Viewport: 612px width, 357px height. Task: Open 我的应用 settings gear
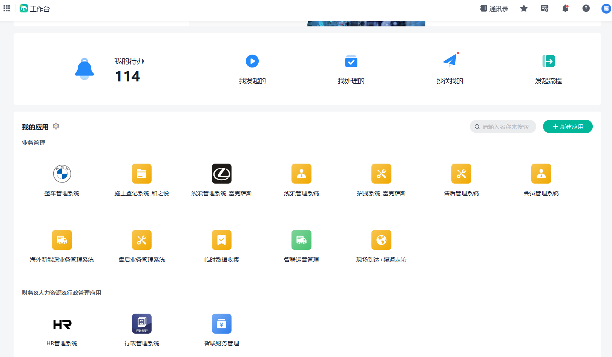point(56,126)
